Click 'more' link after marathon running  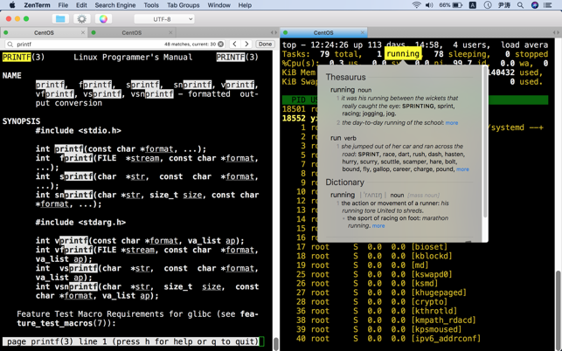click(x=378, y=226)
